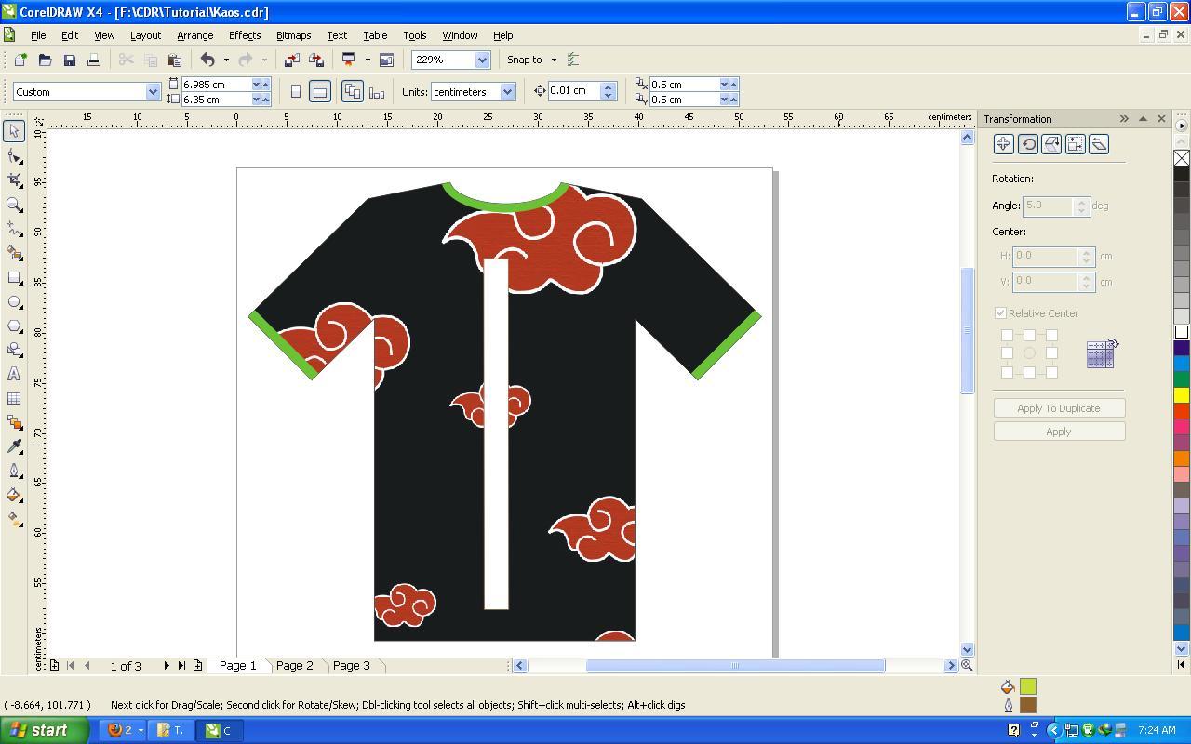The width and height of the screenshot is (1191, 744).
Task: Pick yellow swatch in color palette
Action: [x=1182, y=395]
